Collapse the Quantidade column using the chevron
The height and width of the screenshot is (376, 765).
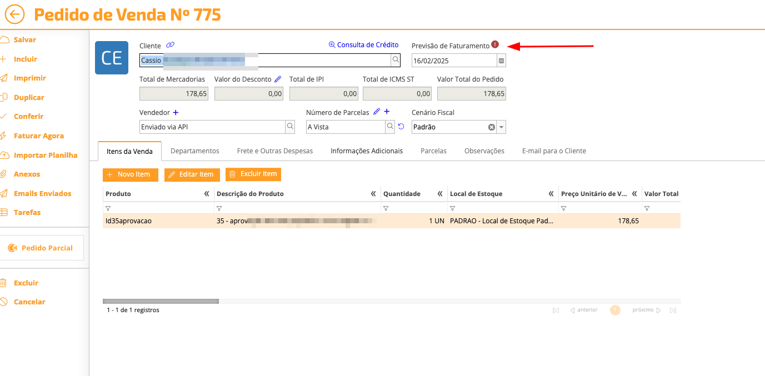tap(440, 194)
